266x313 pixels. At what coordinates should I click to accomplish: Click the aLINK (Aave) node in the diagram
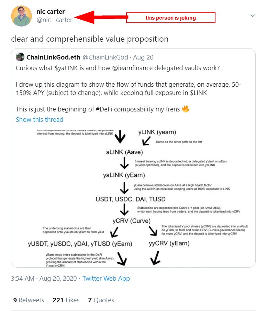click(x=124, y=152)
